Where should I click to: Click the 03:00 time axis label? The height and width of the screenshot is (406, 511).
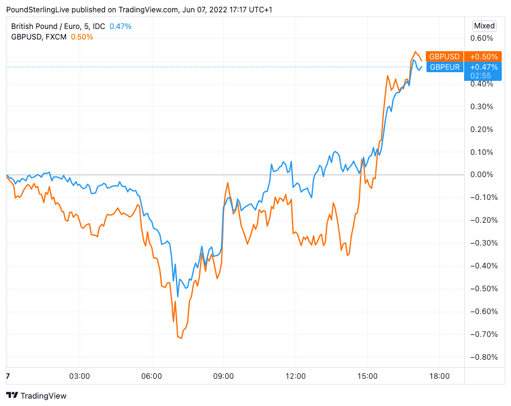[x=80, y=376]
